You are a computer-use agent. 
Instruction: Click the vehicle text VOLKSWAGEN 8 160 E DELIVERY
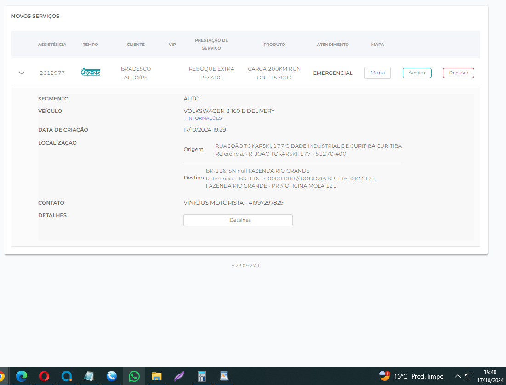coord(229,111)
